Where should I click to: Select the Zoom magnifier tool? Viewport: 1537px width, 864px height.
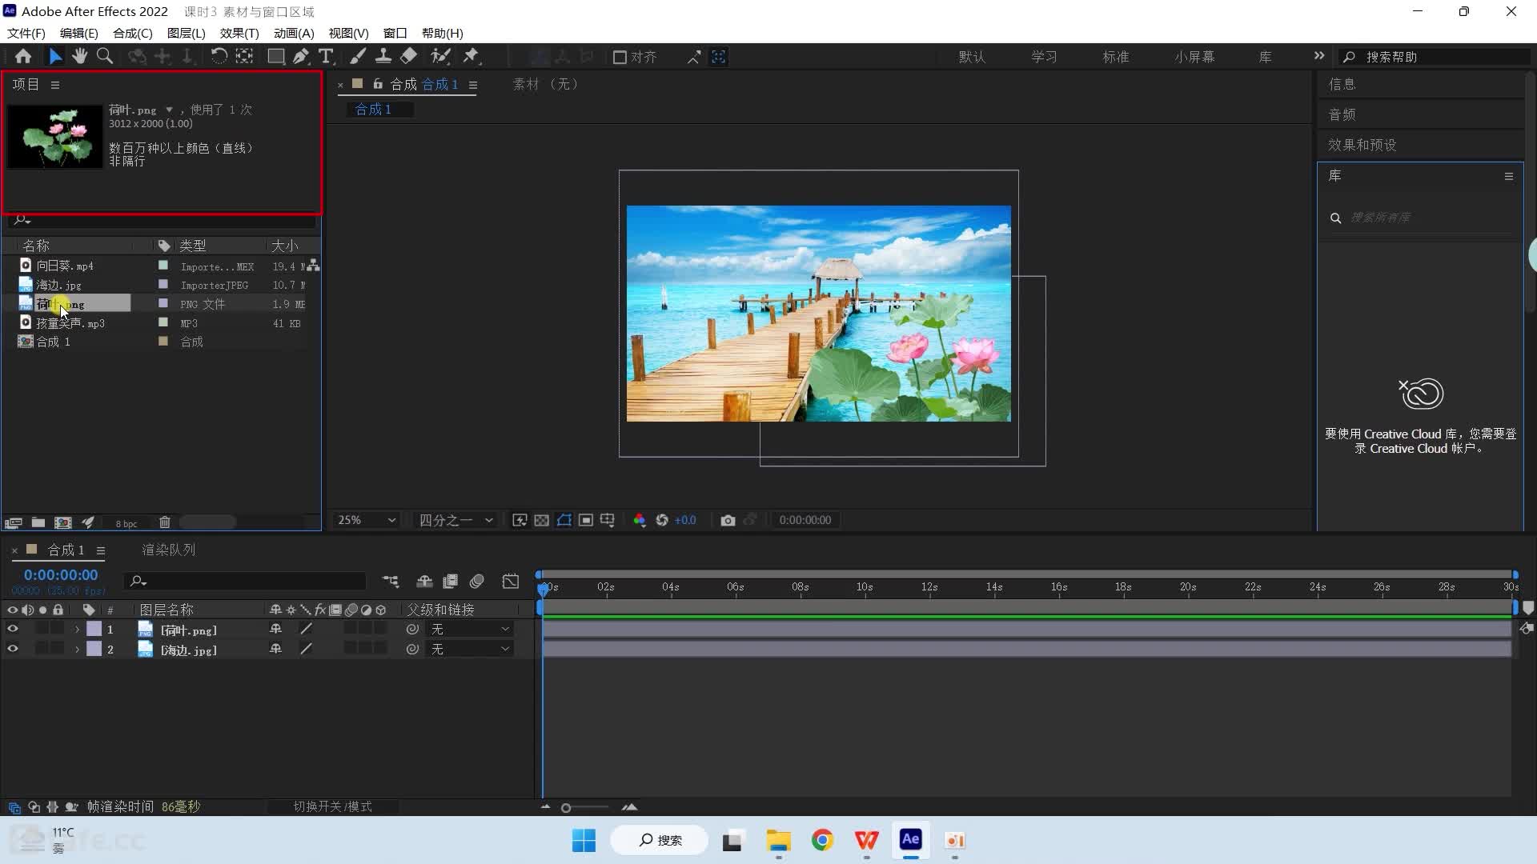click(x=105, y=56)
